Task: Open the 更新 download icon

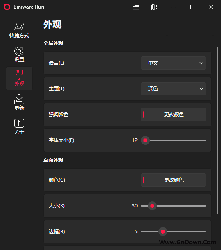Action: (x=19, y=99)
